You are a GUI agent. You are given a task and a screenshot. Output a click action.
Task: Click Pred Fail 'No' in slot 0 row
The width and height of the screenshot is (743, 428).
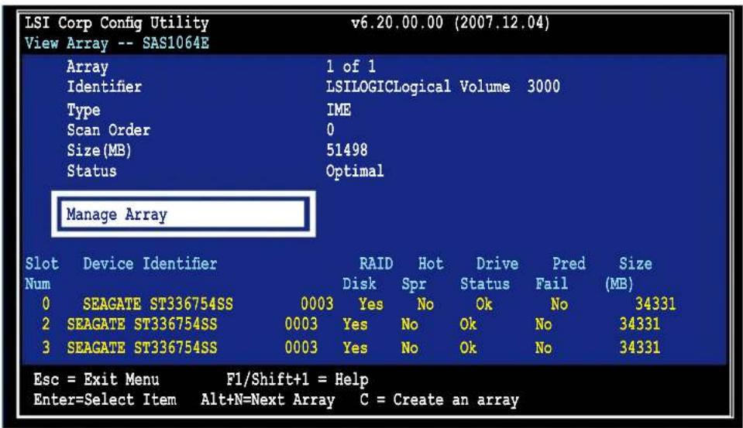(559, 304)
